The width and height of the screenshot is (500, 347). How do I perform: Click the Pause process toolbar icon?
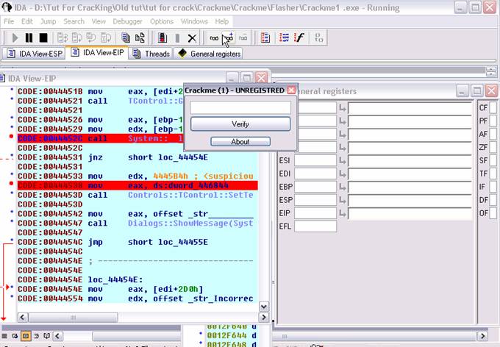[29, 38]
